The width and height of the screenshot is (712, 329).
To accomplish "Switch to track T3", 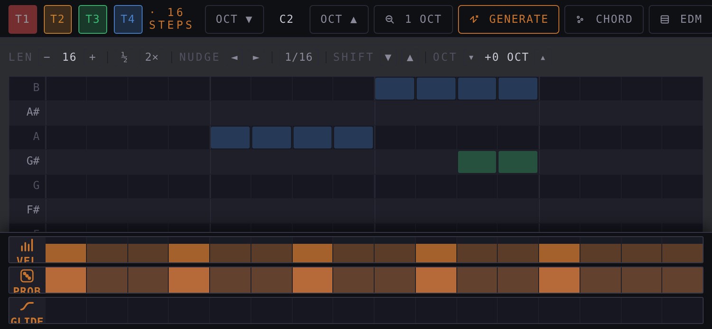I will click(x=93, y=19).
